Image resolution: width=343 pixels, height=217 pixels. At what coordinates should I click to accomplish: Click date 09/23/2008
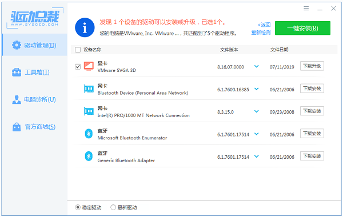(x=282, y=112)
